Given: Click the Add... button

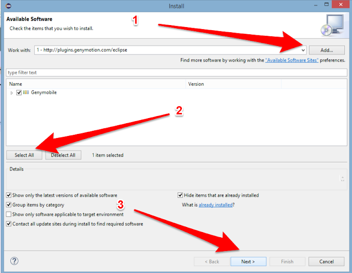Looking at the screenshot, I should click(326, 50).
